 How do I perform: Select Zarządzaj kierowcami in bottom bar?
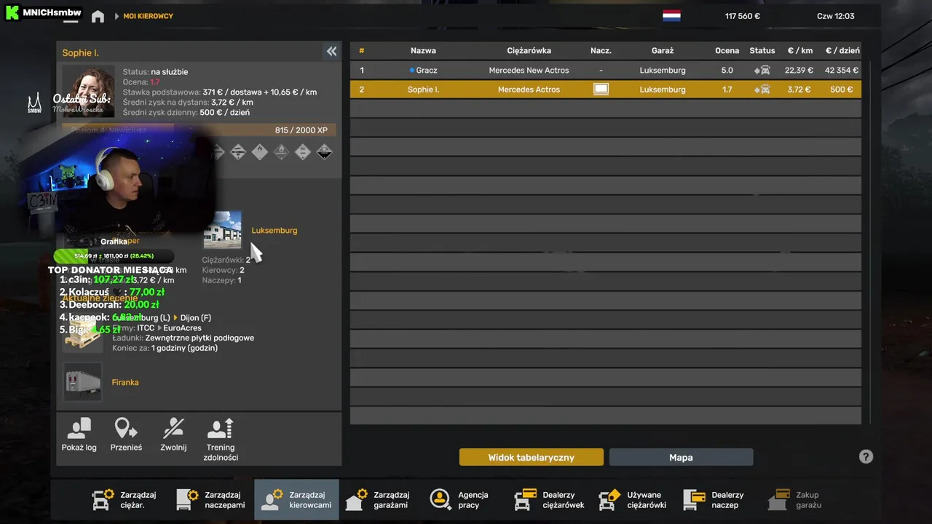coord(296,499)
